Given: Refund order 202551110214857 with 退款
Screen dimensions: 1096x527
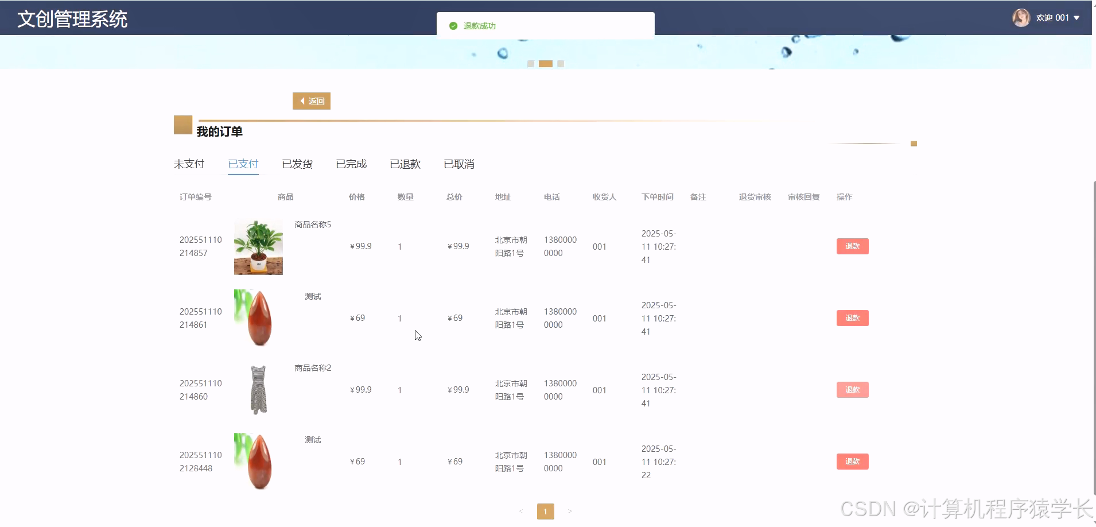Looking at the screenshot, I should pyautogui.click(x=852, y=246).
